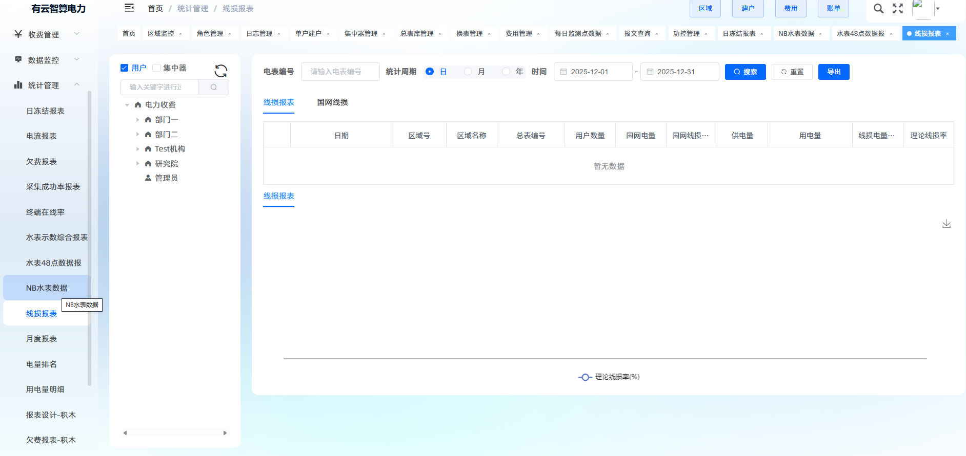Open the header search magnifier icon

pyautogui.click(x=878, y=8)
